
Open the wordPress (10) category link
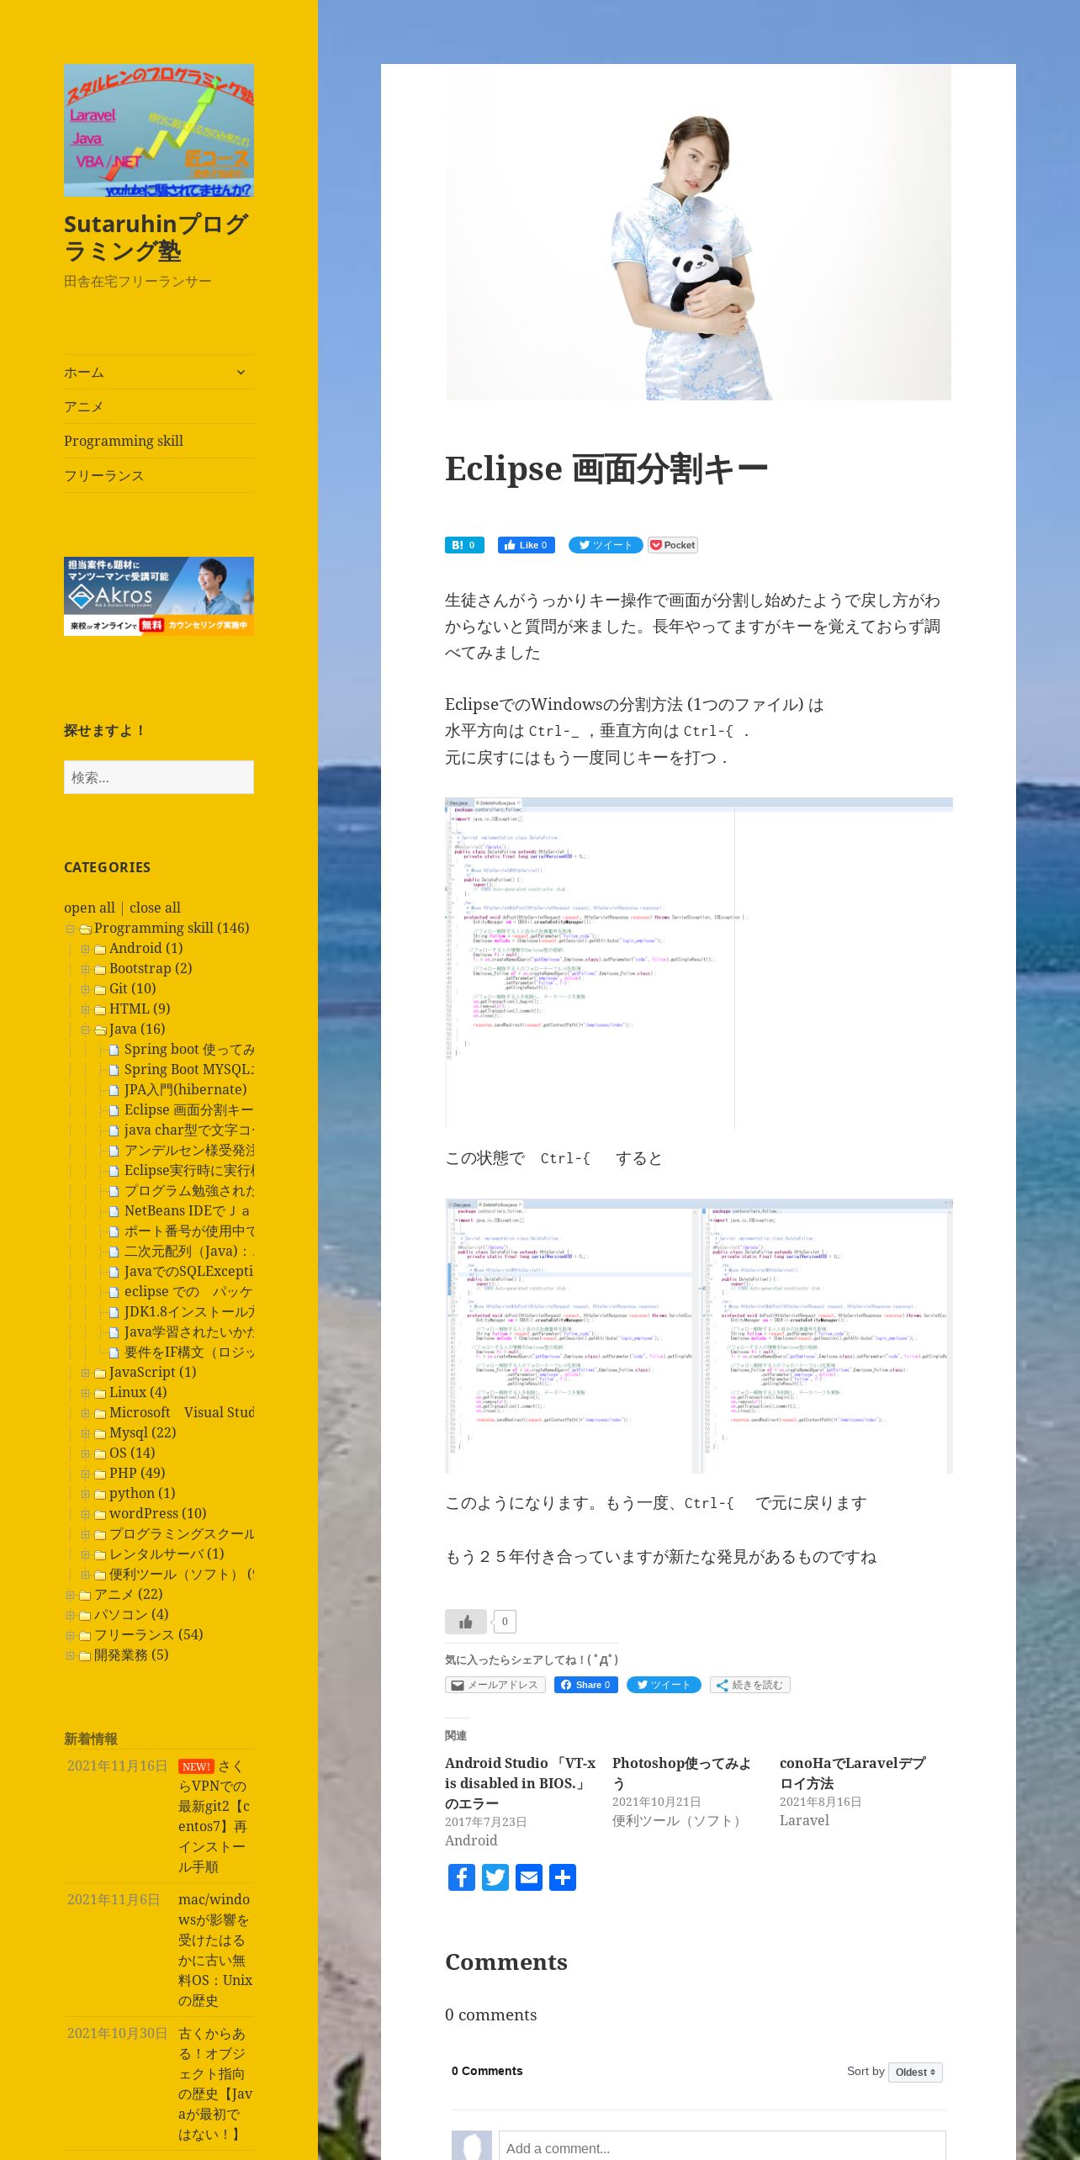(157, 1513)
